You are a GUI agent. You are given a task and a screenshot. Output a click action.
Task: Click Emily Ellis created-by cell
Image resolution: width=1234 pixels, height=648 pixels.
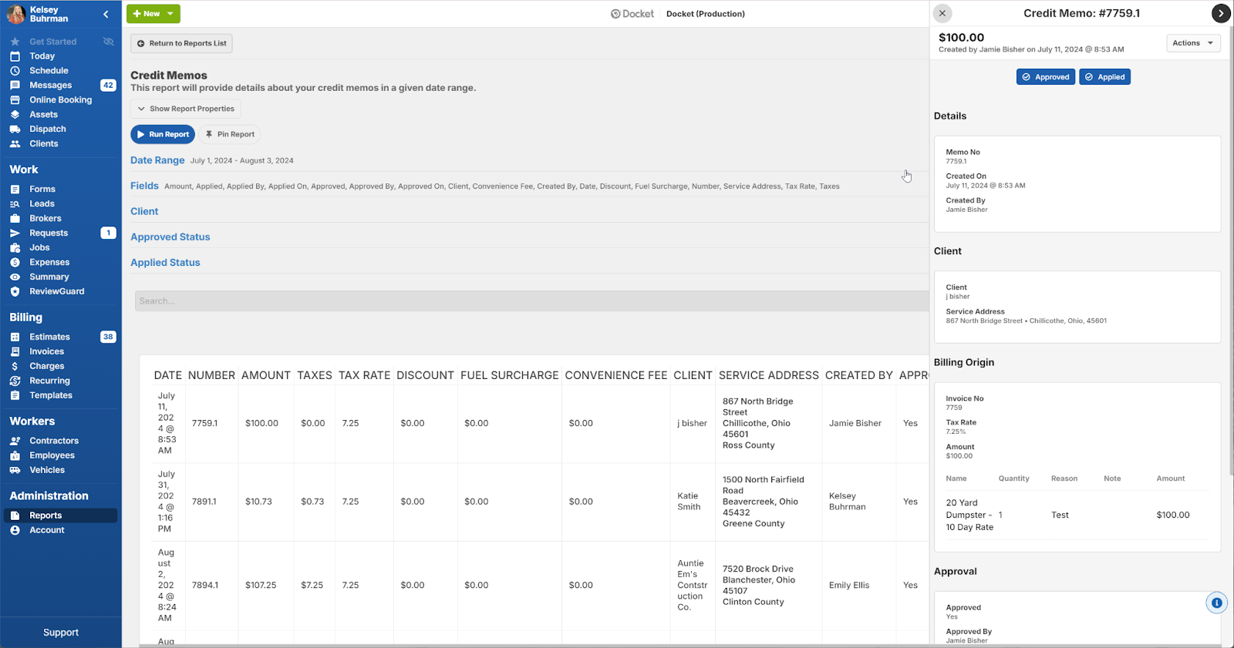tap(849, 586)
